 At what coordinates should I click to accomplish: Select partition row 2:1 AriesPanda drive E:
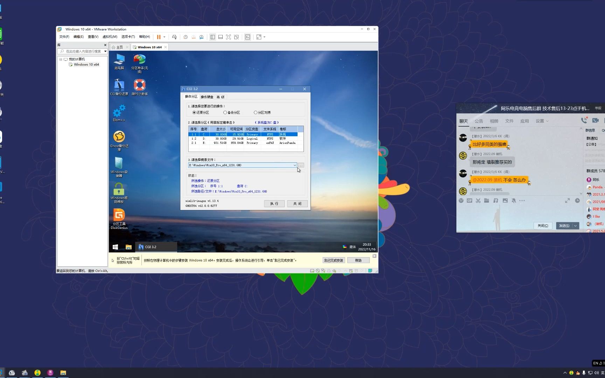click(243, 143)
